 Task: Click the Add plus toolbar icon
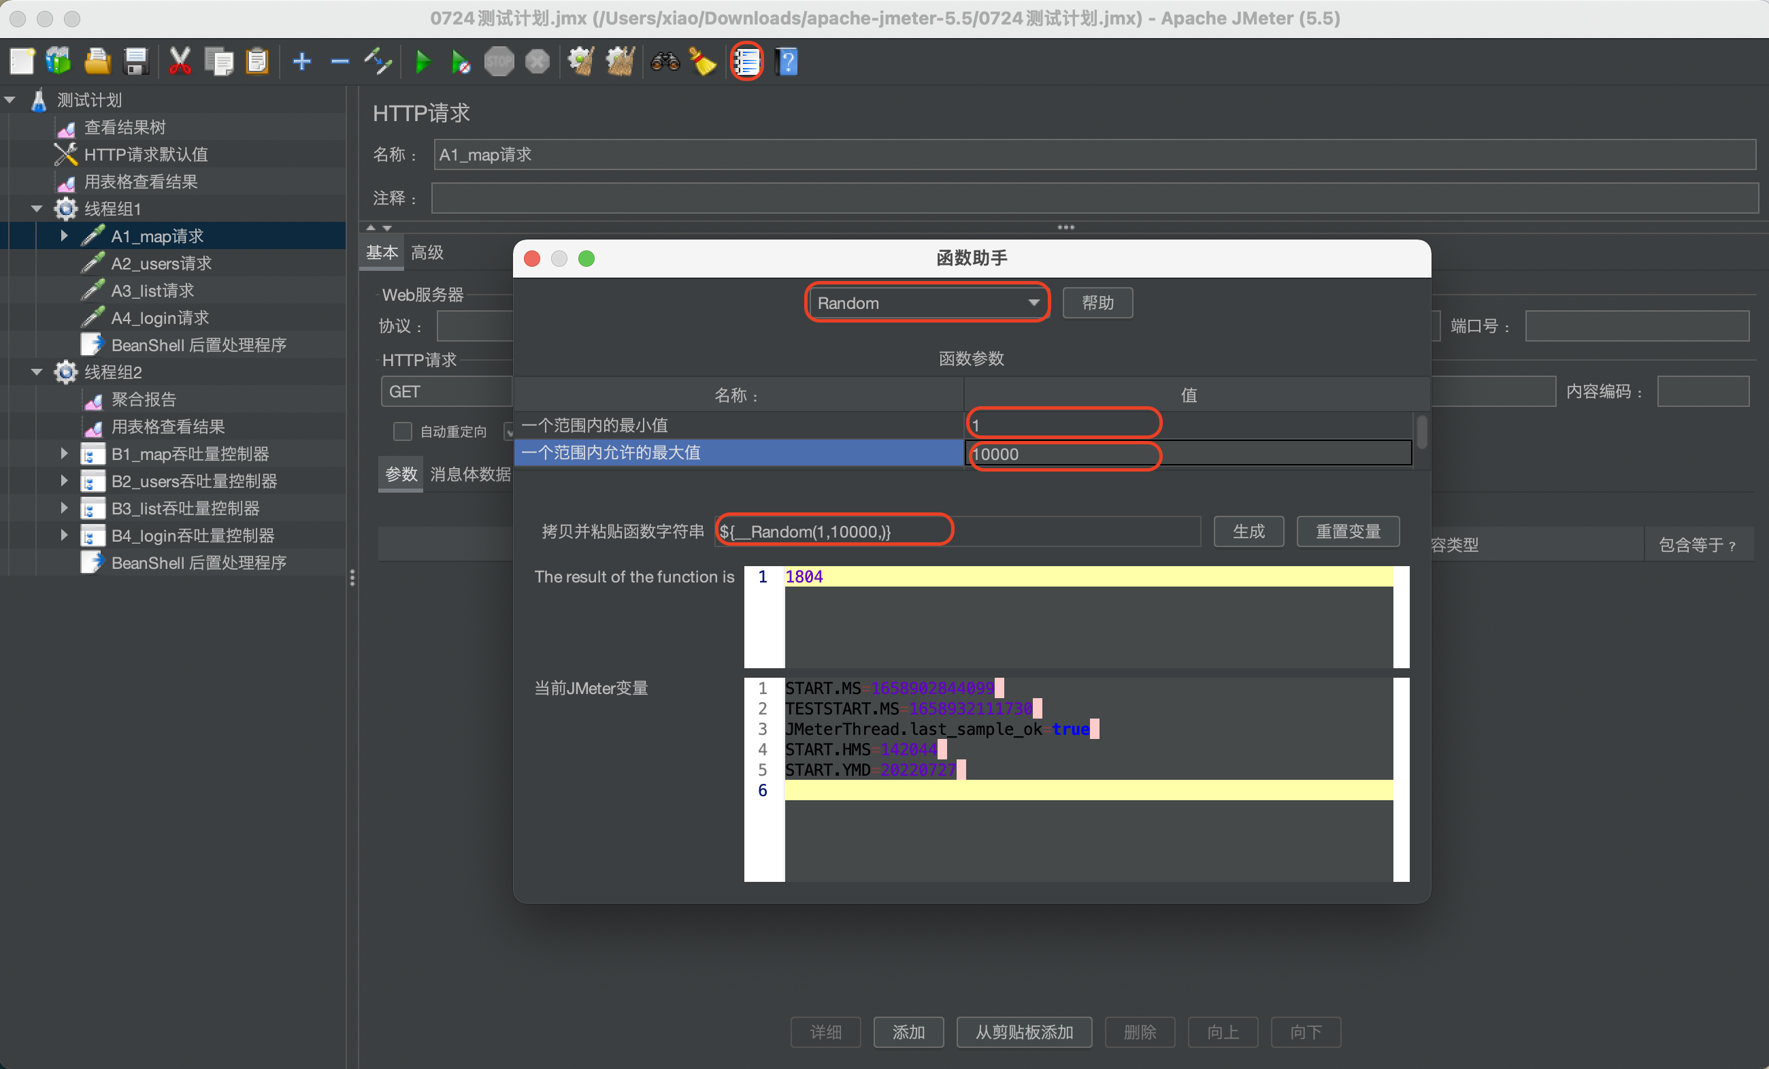(x=301, y=62)
